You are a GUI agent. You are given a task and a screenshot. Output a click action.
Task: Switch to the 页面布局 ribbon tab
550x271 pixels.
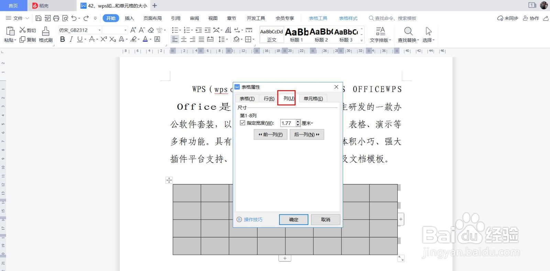point(153,18)
